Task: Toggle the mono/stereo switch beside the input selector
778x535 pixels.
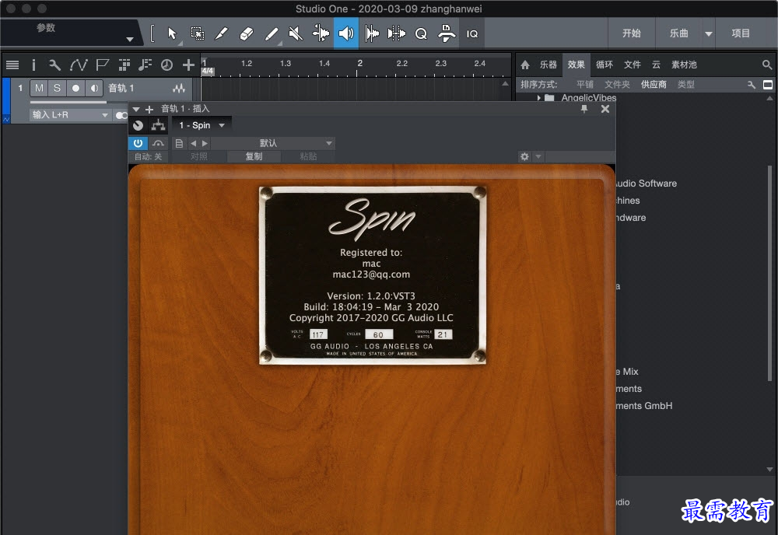Action: click(121, 115)
